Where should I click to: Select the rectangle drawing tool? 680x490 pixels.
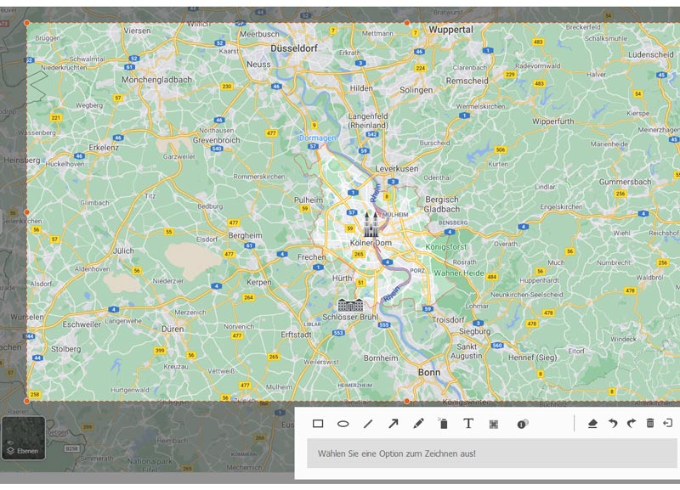[x=317, y=423]
